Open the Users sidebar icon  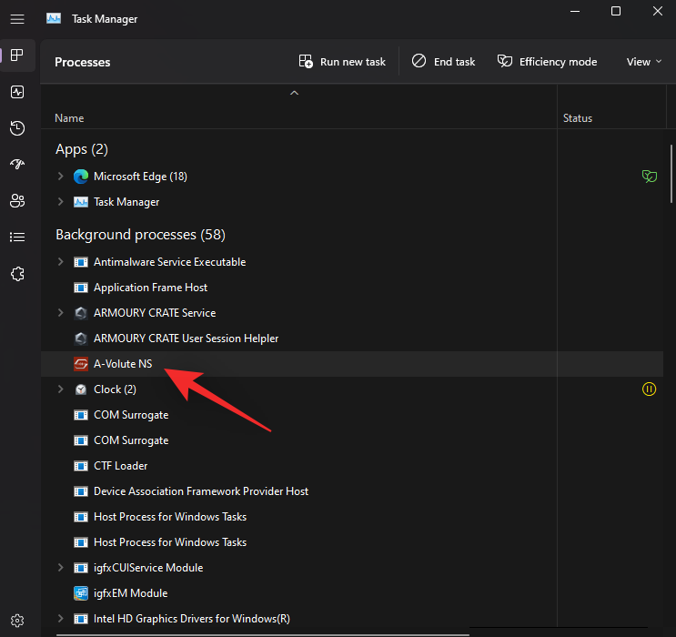[x=17, y=201]
